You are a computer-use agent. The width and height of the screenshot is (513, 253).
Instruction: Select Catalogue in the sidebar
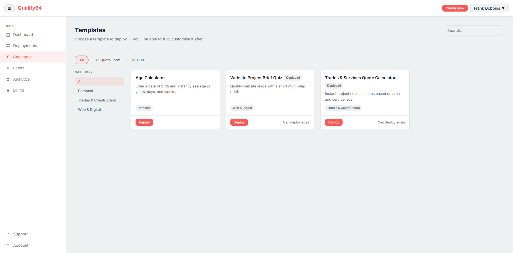click(33, 57)
